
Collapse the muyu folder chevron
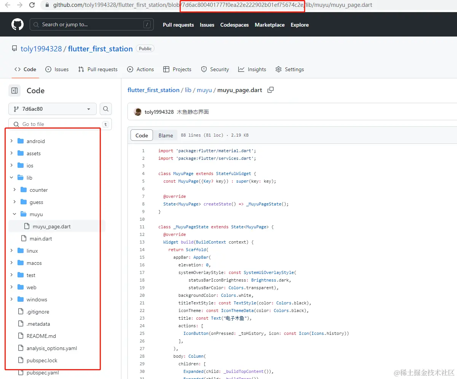14,214
